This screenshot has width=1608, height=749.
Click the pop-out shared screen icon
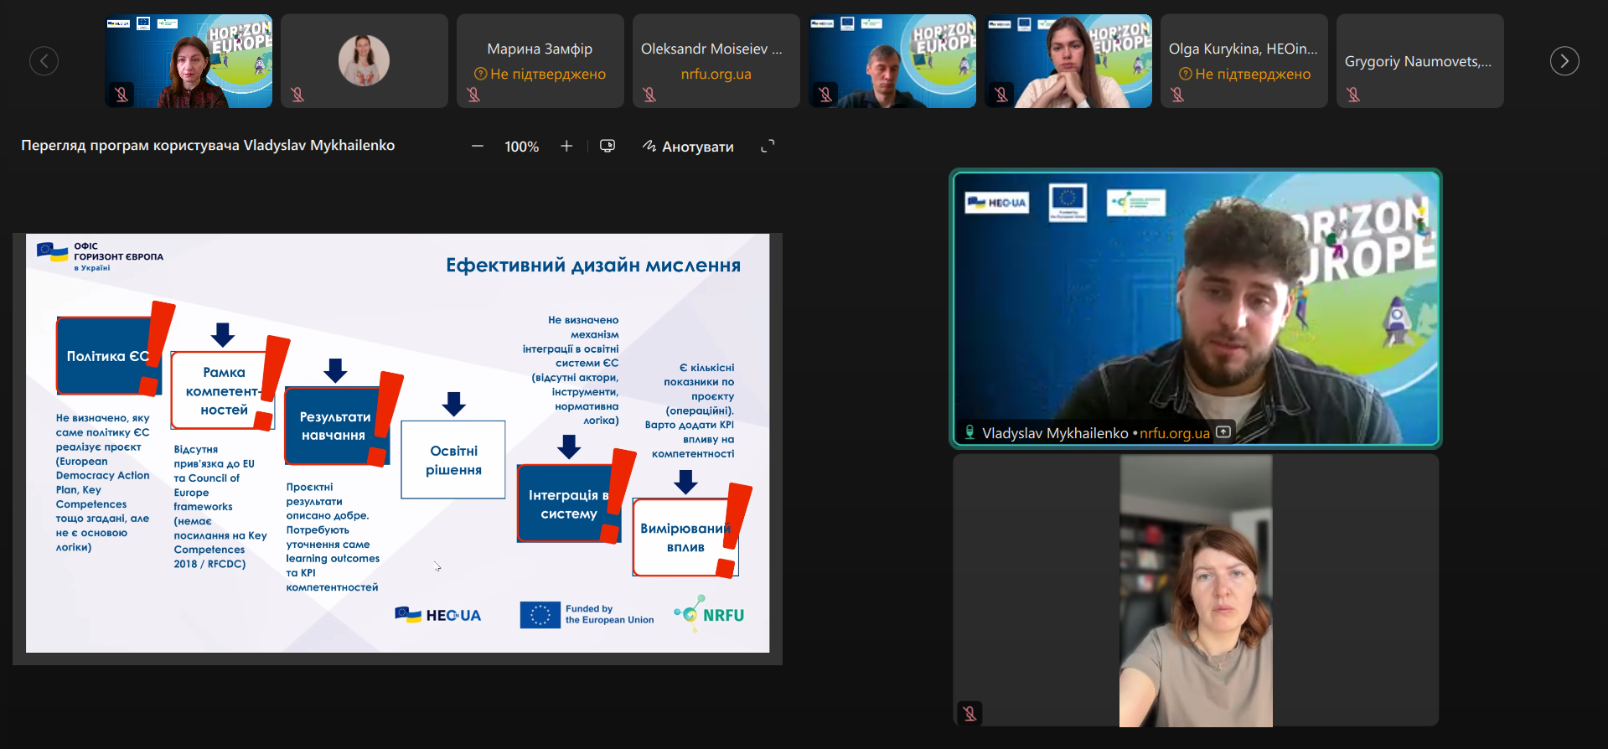pyautogui.click(x=608, y=147)
